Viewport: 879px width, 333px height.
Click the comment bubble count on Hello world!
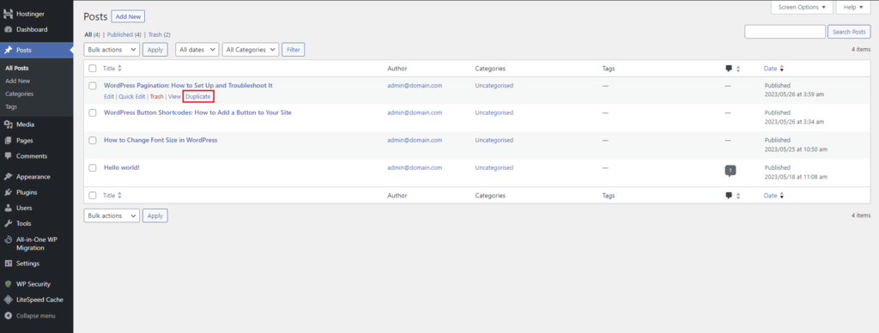point(730,170)
